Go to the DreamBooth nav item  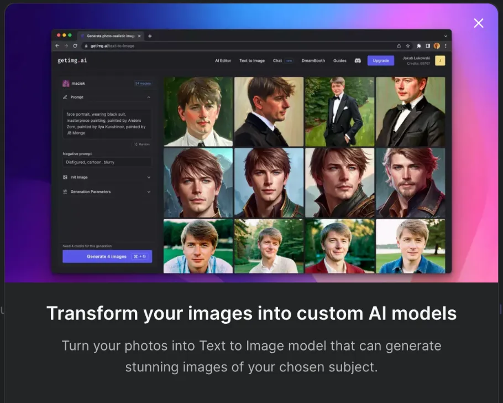click(313, 61)
